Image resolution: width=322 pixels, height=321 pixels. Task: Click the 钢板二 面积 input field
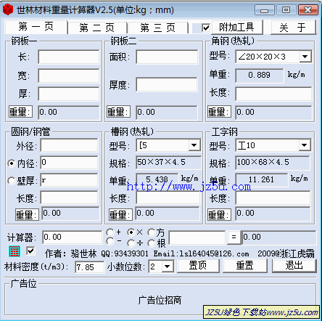[167, 57]
